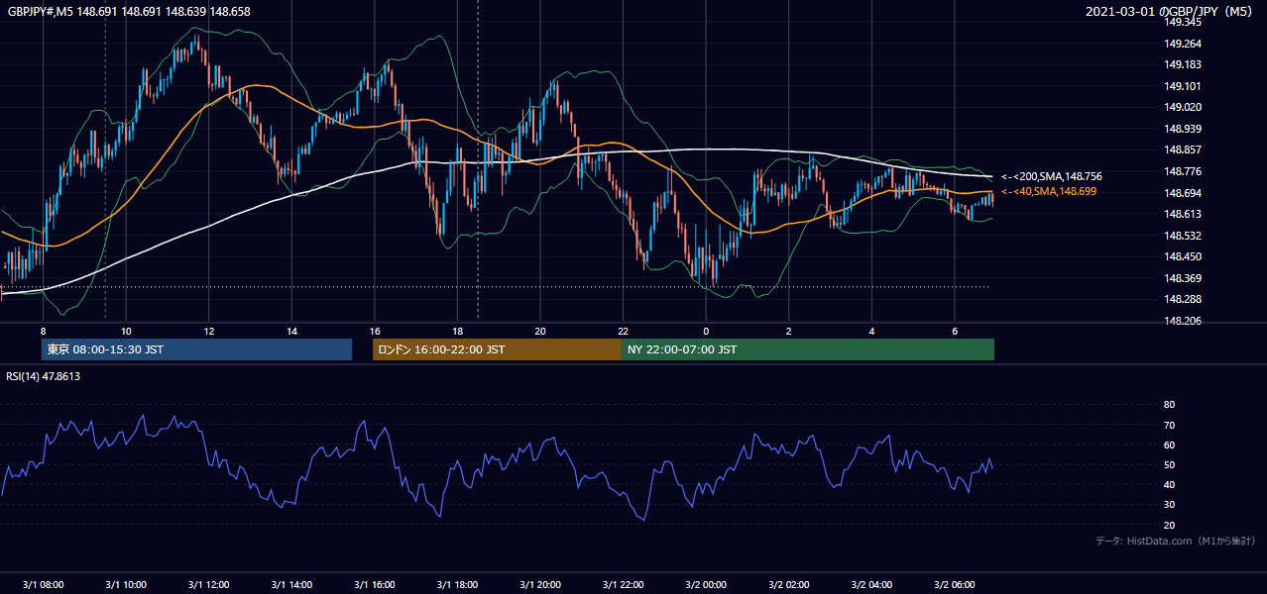Click price axis label 148.613
1267x594 pixels.
(1183, 214)
